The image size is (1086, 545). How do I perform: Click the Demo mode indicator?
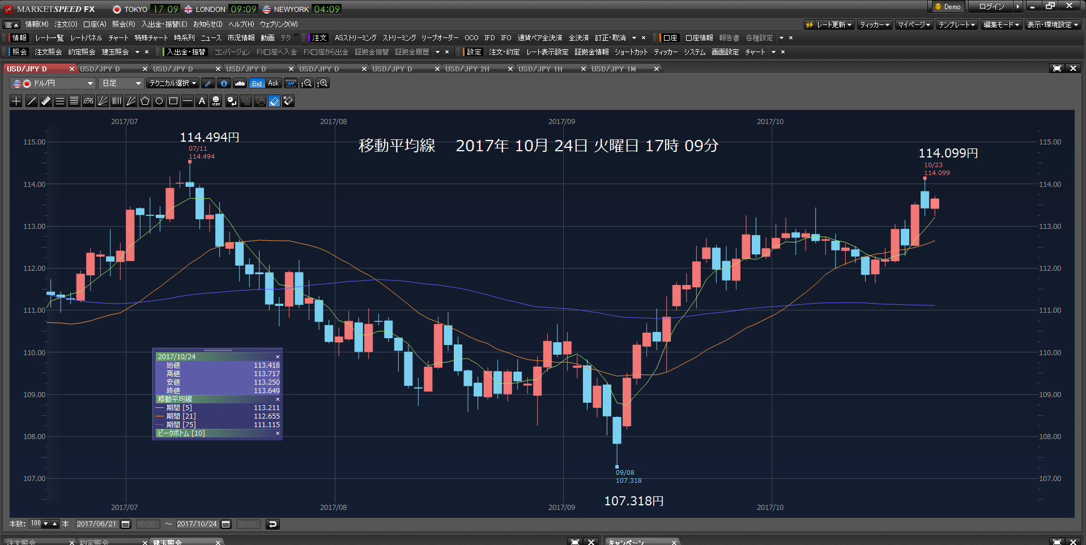947,7
